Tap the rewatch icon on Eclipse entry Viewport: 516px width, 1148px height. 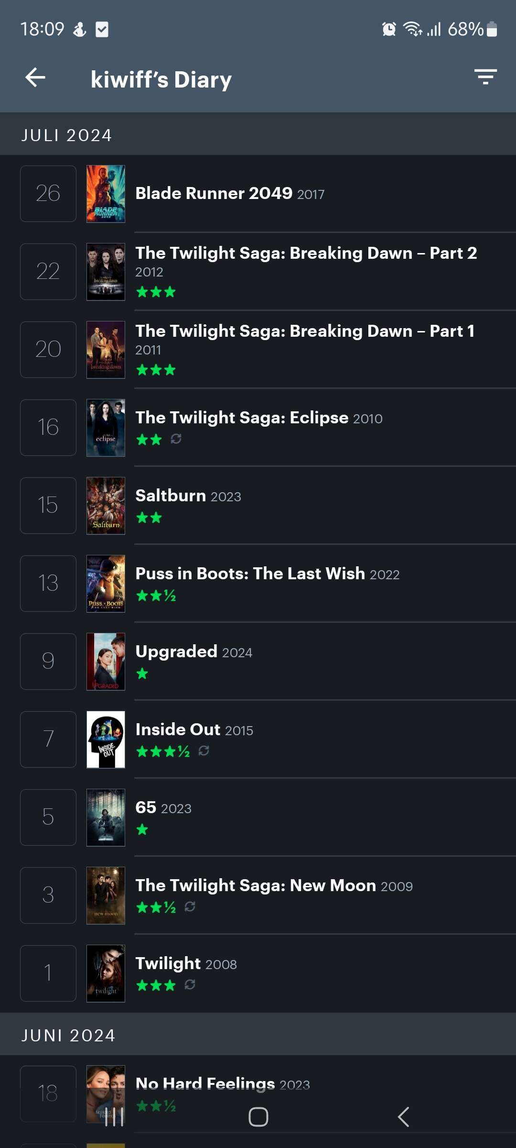176,439
